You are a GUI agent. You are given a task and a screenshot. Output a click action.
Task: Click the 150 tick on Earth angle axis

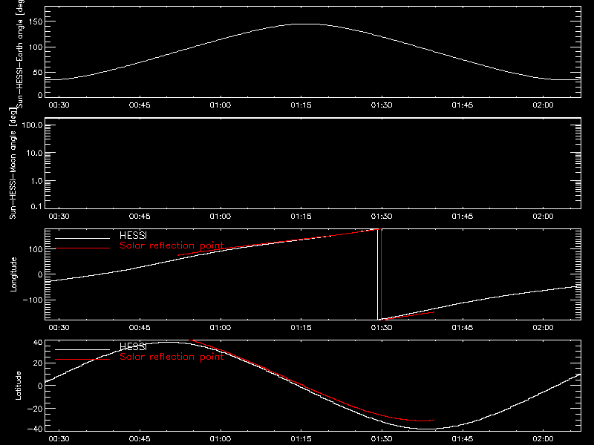point(35,22)
